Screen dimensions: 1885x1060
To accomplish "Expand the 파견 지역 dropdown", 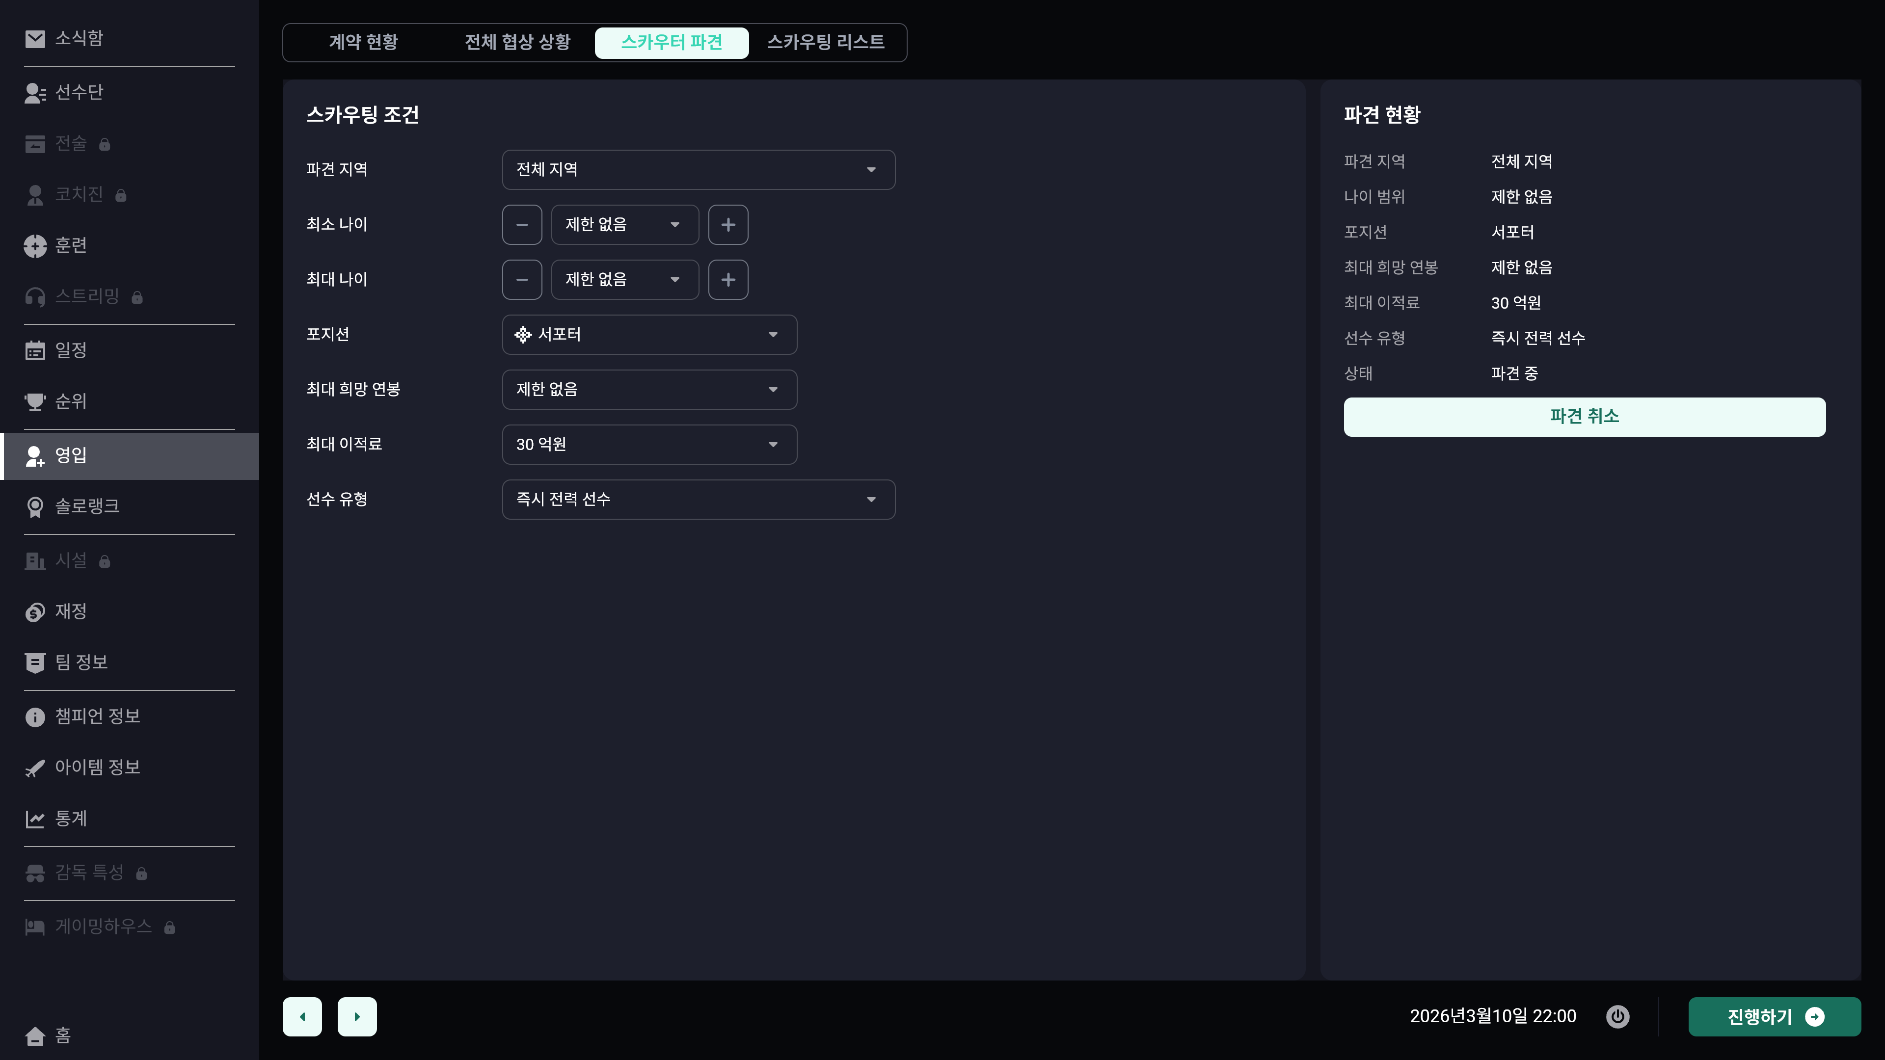I will point(698,170).
